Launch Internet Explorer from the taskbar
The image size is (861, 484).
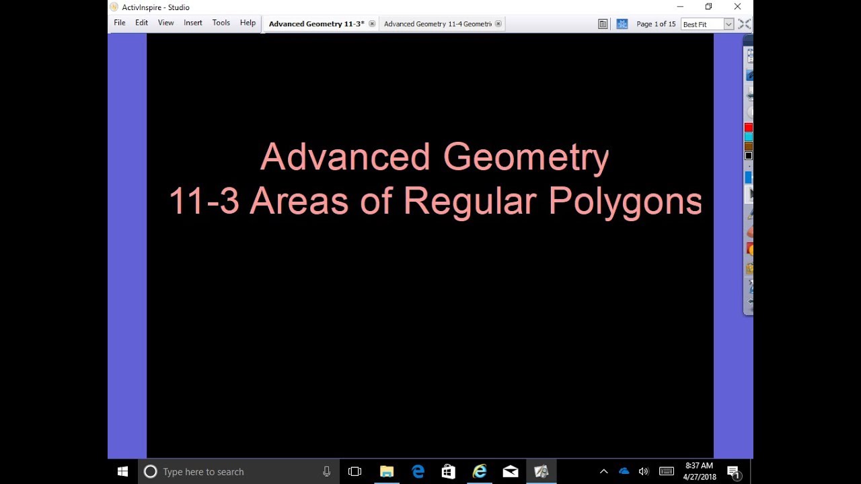480,472
